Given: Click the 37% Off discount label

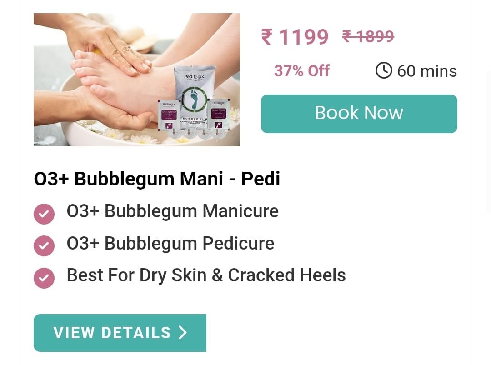Looking at the screenshot, I should pos(302,71).
